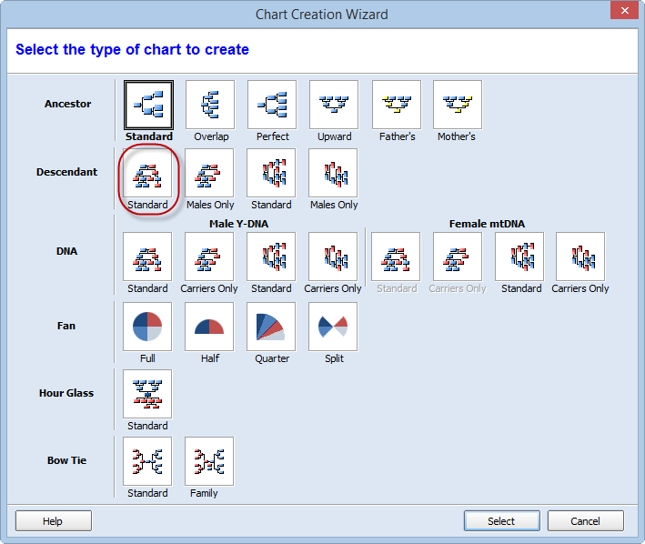Viewport: 645px width, 544px height.
Task: Choose the Ancestor Overlap chart icon
Action: [x=210, y=105]
